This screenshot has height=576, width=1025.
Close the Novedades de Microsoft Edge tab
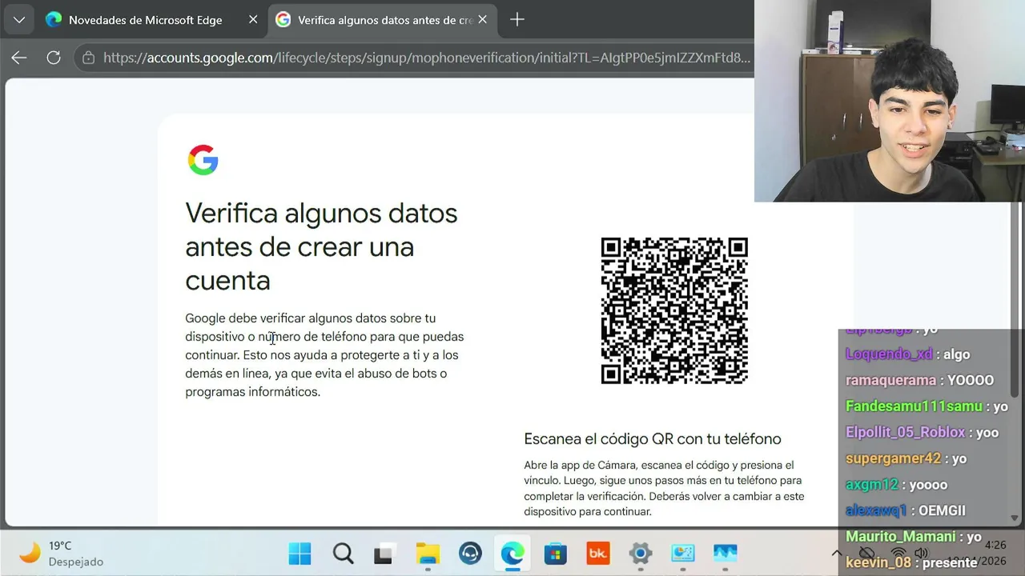pyautogui.click(x=253, y=20)
